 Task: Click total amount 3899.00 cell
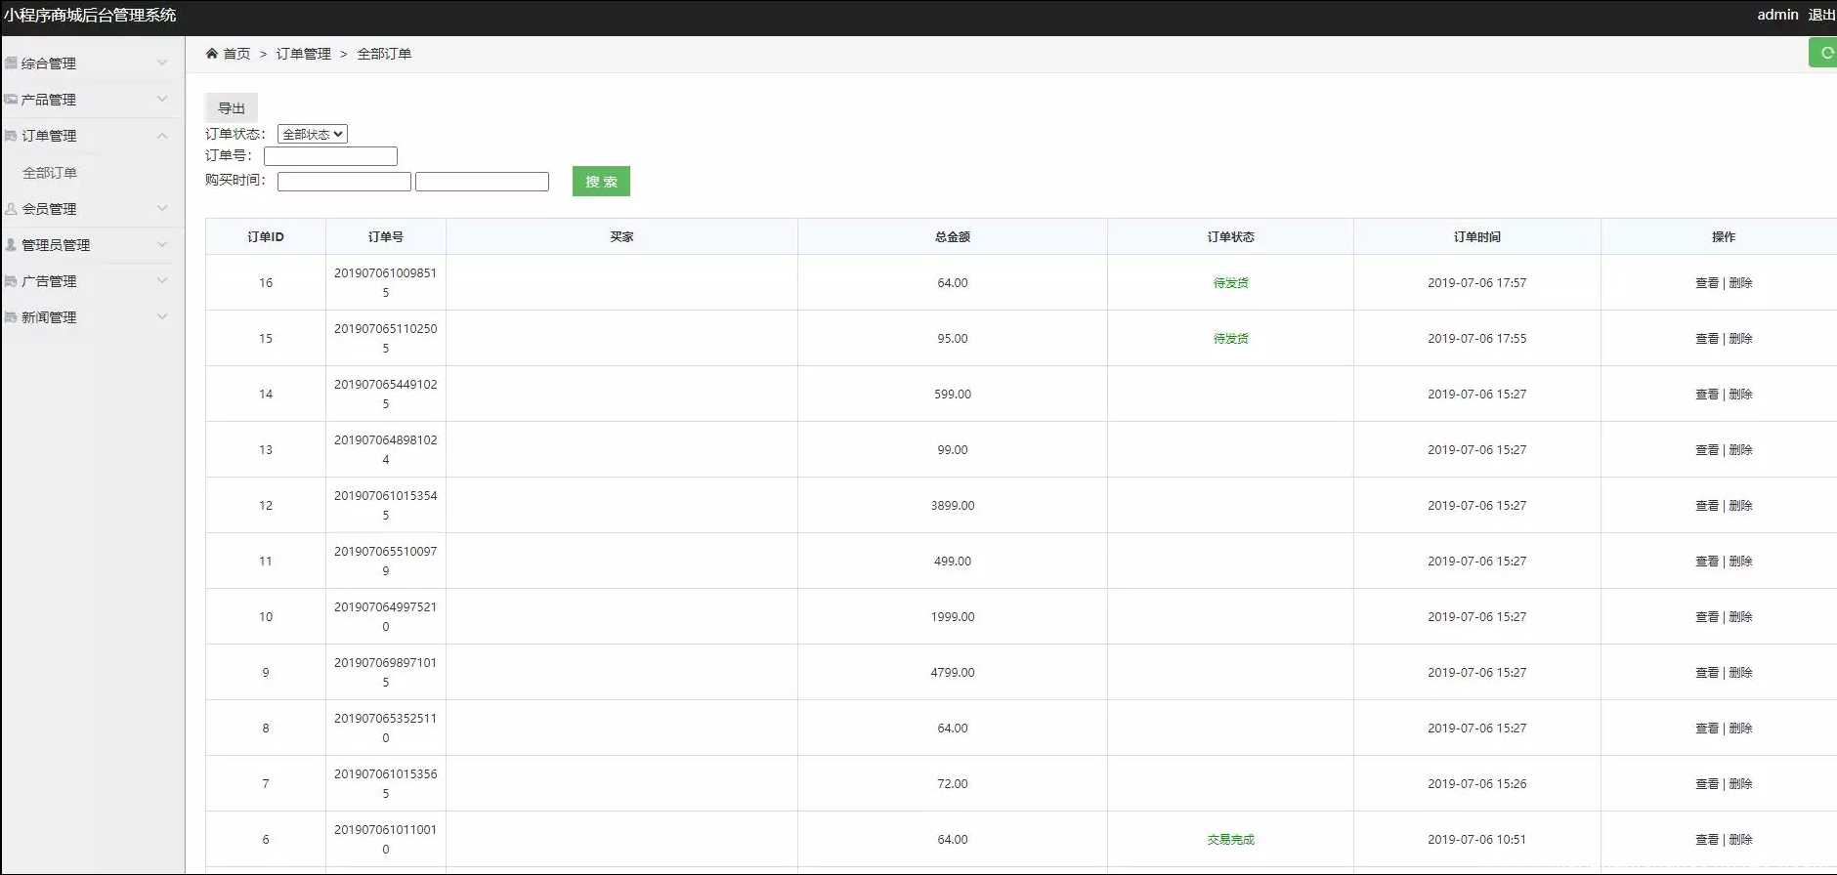tap(953, 506)
